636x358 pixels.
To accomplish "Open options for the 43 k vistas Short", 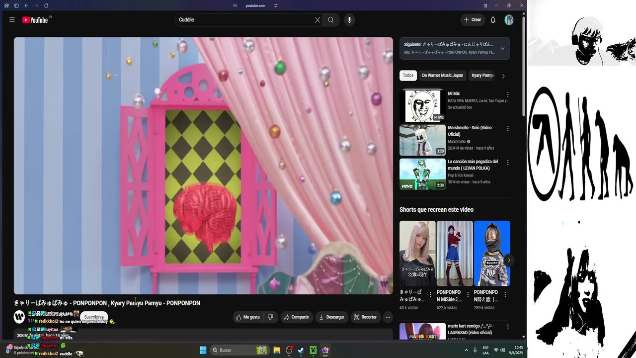I will pos(430,295).
